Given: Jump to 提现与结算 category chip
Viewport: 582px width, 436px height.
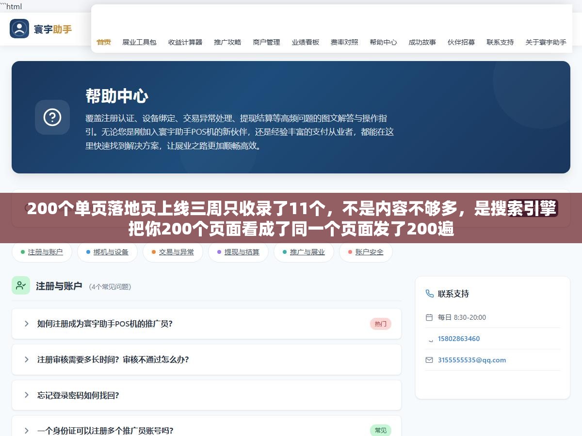Looking at the screenshot, I should (238, 252).
